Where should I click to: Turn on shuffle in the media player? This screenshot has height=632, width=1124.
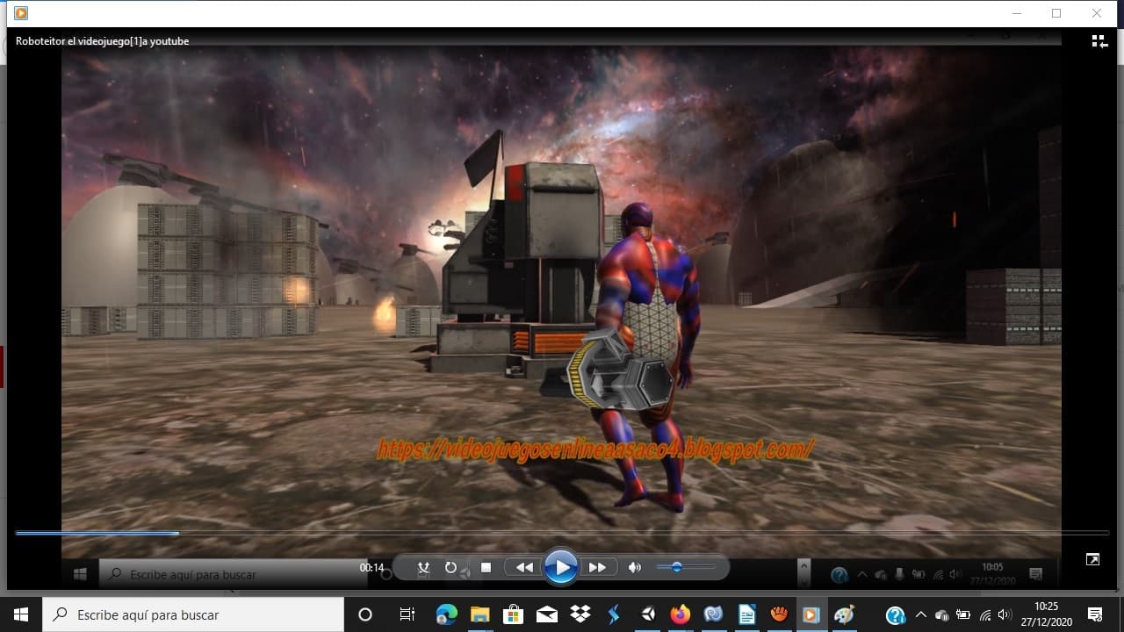pyautogui.click(x=423, y=568)
